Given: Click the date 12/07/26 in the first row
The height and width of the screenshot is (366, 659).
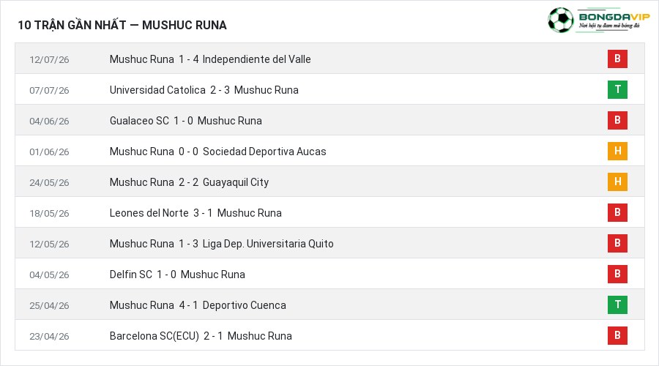Looking at the screenshot, I should click(x=49, y=60).
